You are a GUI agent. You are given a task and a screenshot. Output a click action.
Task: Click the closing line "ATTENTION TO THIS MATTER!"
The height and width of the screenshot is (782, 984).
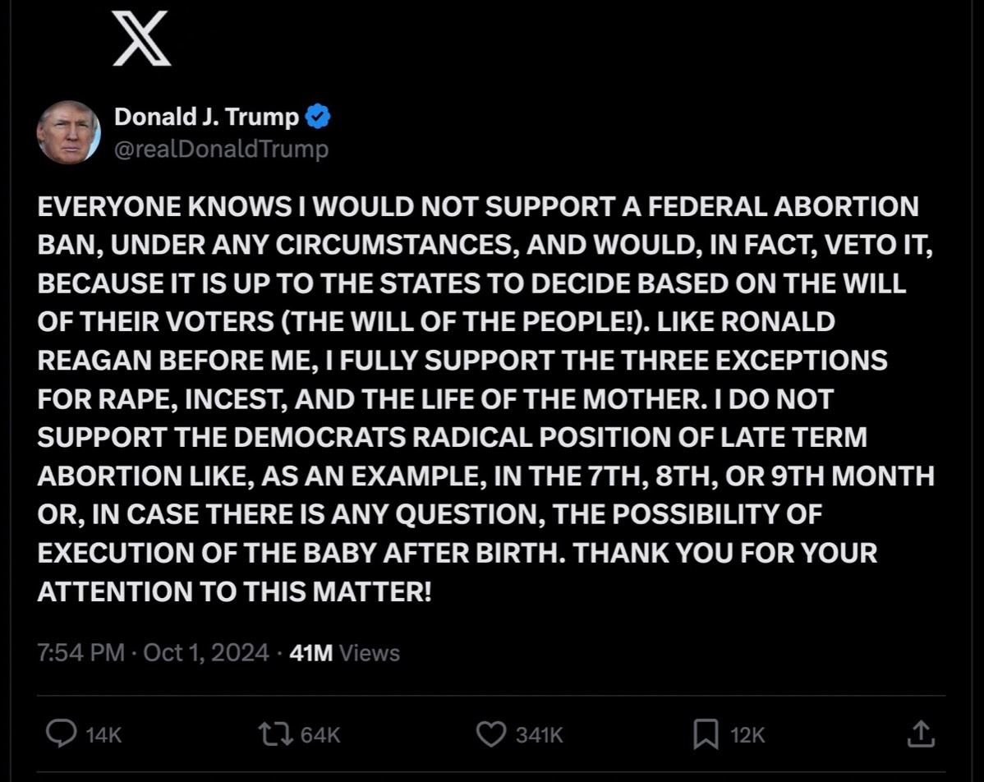[234, 591]
